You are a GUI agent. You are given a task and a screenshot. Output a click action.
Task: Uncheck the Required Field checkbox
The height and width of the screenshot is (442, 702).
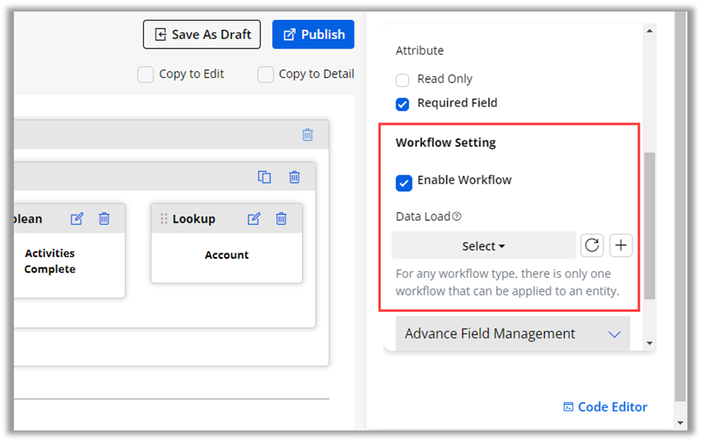tap(403, 104)
